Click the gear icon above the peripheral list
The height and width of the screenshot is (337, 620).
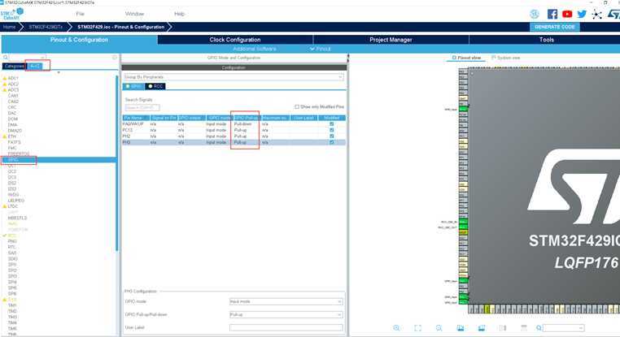[x=115, y=57]
